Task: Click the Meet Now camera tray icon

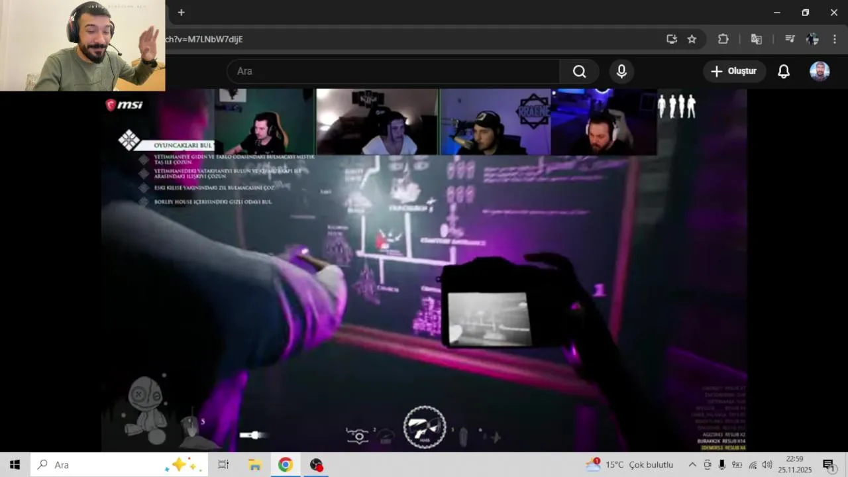Action: [708, 465]
